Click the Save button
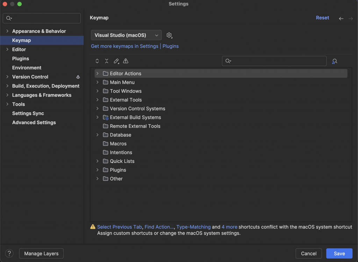The image size is (358, 262). pos(339,254)
